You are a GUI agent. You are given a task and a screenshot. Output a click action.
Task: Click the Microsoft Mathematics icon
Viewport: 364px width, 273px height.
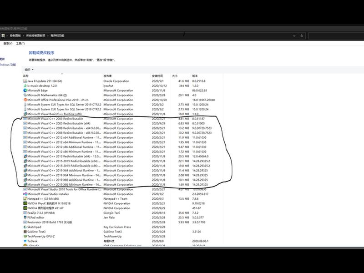click(x=25, y=95)
